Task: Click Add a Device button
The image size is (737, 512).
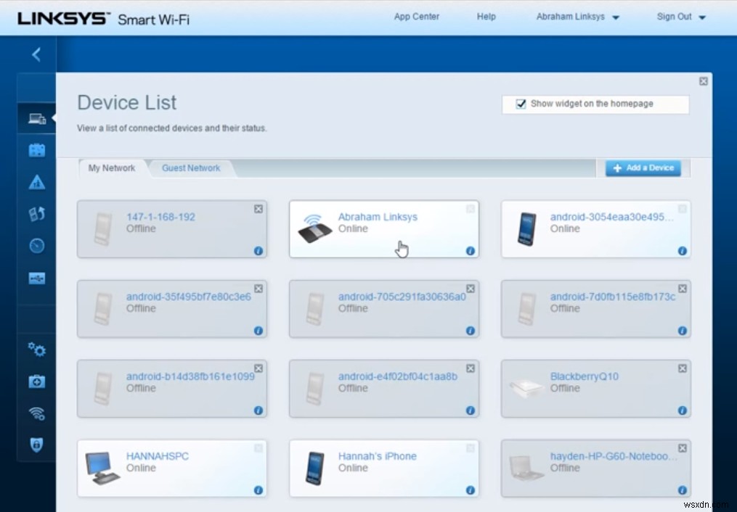Action: pos(643,168)
